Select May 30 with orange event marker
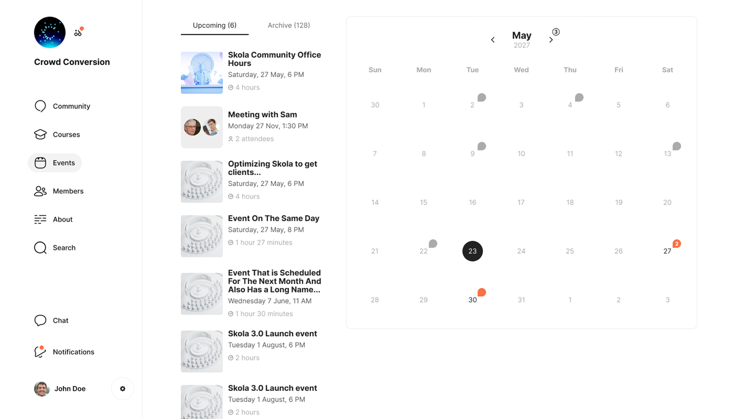734x419 pixels. pyautogui.click(x=473, y=300)
